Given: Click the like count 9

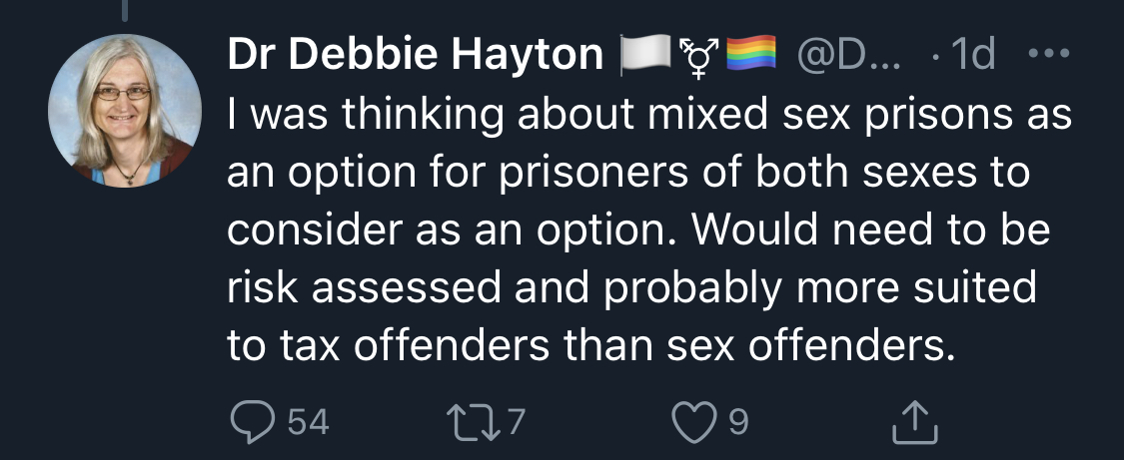Looking at the screenshot, I should coord(737,424).
